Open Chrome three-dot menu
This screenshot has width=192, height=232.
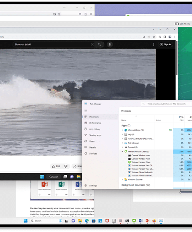tap(175, 37)
